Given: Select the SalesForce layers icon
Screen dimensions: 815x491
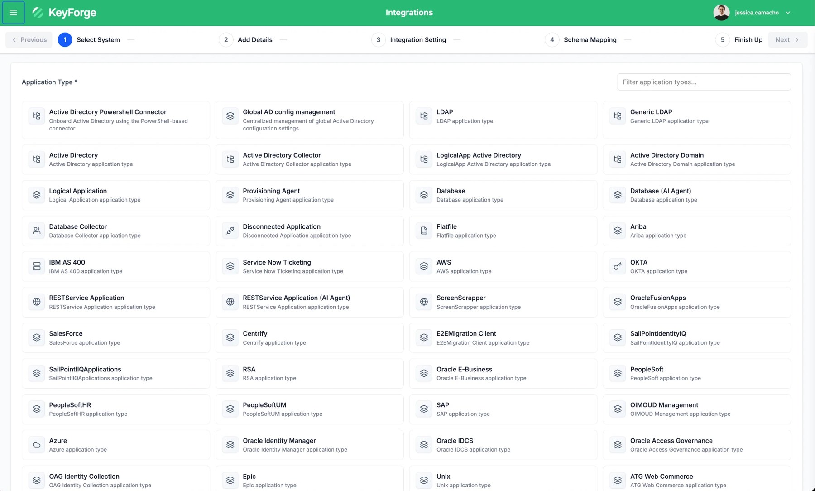Looking at the screenshot, I should (37, 337).
